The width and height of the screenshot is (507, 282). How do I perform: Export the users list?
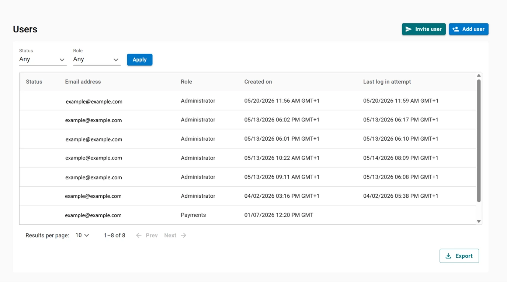[459, 256]
